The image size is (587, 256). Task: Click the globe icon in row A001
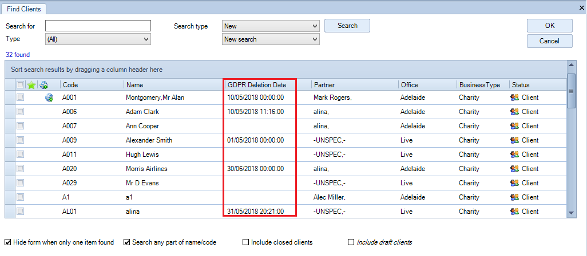tap(49, 97)
